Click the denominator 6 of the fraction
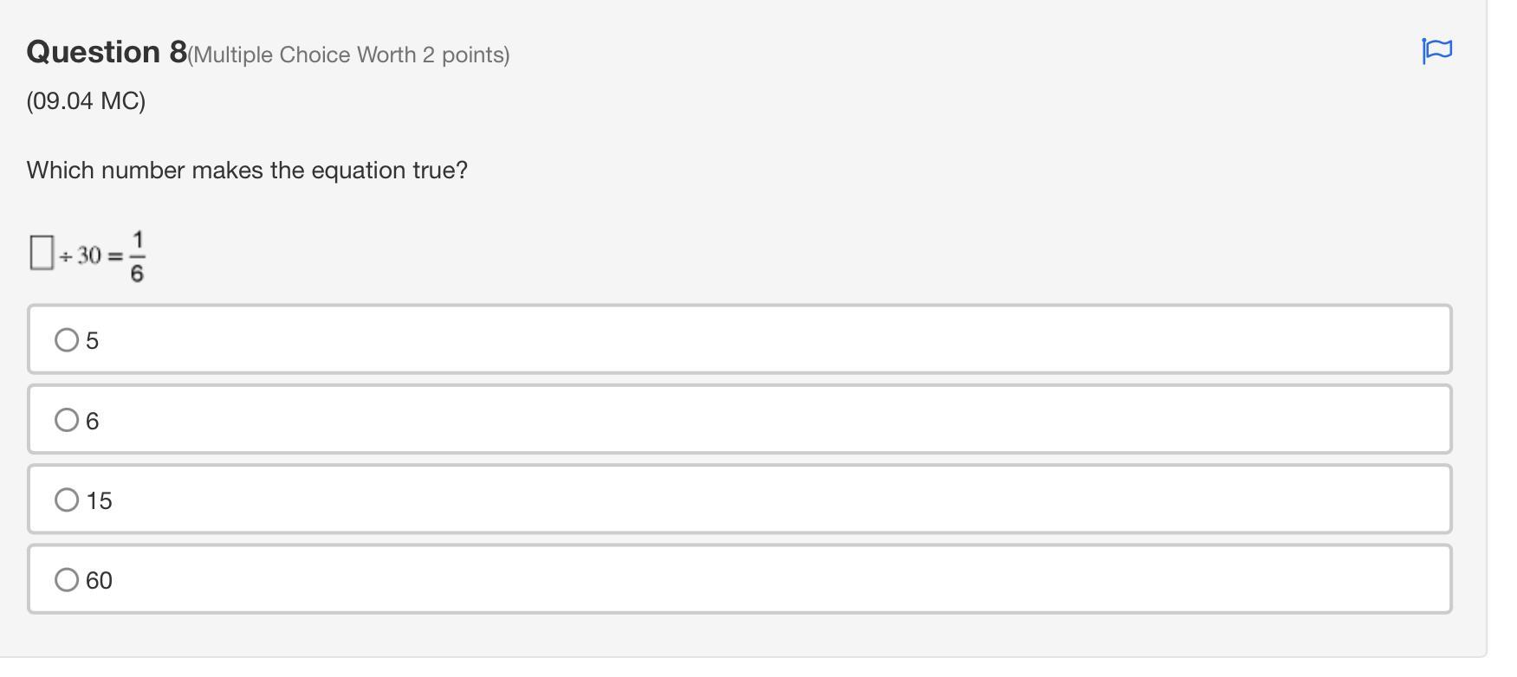 (x=137, y=273)
